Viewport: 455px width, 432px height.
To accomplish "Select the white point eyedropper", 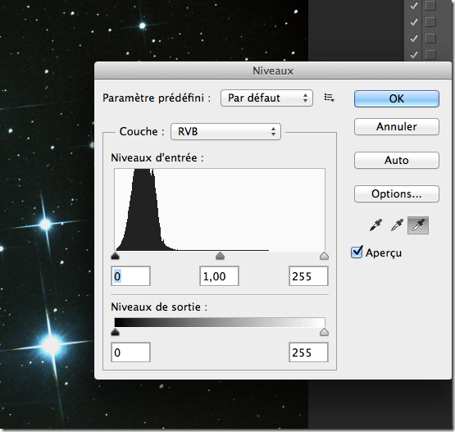I will pyautogui.click(x=418, y=225).
